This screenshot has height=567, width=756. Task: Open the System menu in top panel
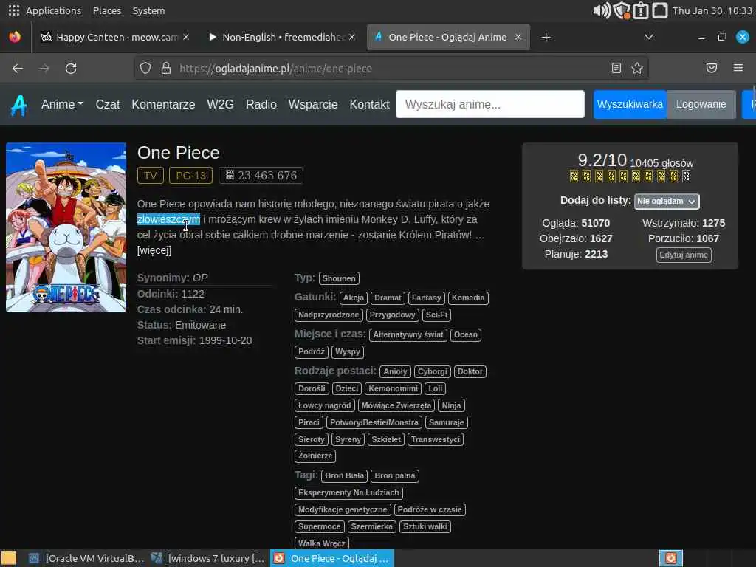tap(148, 10)
